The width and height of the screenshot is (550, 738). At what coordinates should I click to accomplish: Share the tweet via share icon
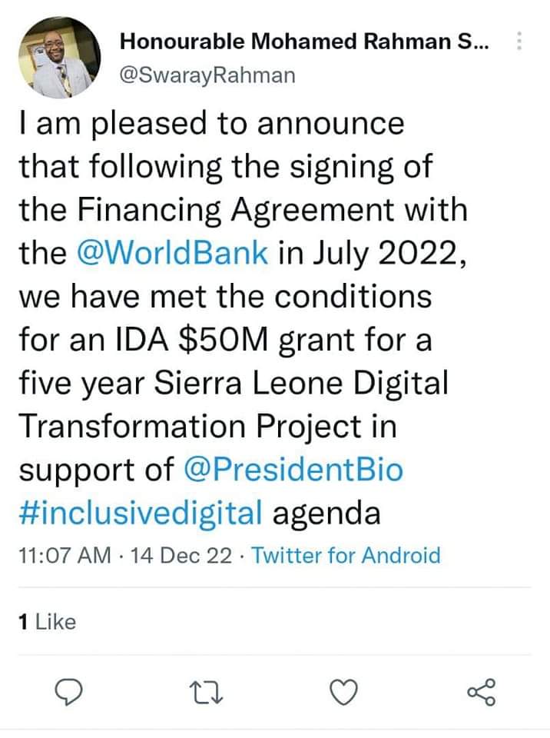point(482,693)
